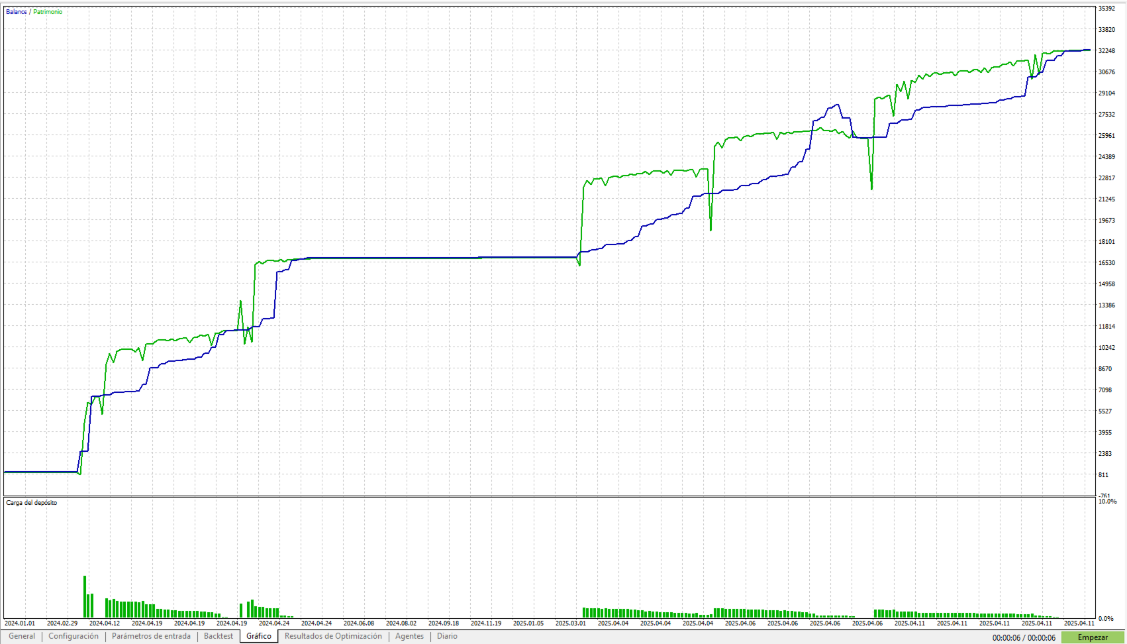
Task: Click the 29104 axis value
Action: coord(1106,93)
